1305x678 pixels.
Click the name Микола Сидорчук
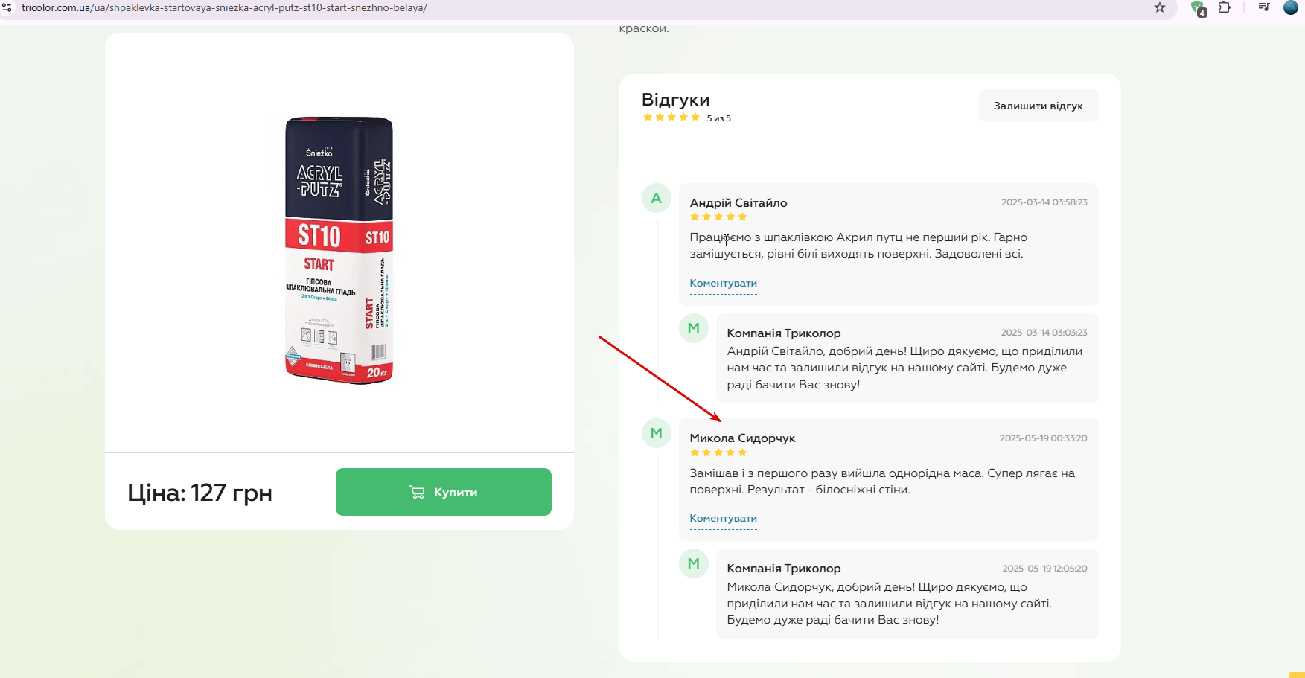click(x=742, y=438)
